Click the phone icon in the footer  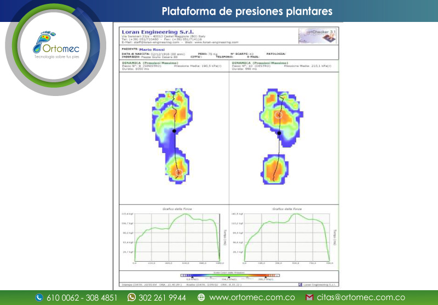[39, 298]
